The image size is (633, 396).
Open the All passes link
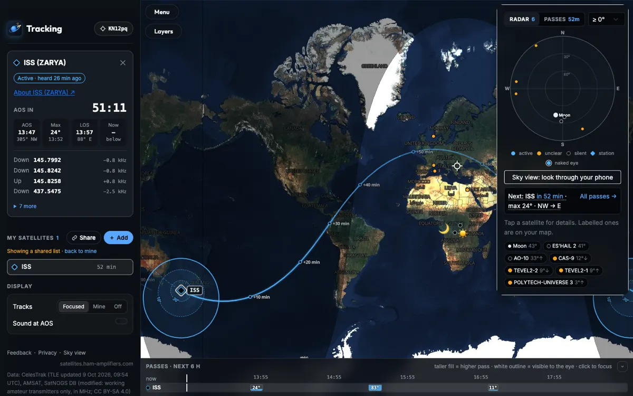click(598, 196)
